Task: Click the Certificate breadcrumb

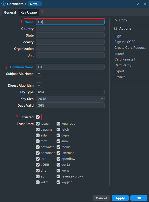Action: click(15, 4)
